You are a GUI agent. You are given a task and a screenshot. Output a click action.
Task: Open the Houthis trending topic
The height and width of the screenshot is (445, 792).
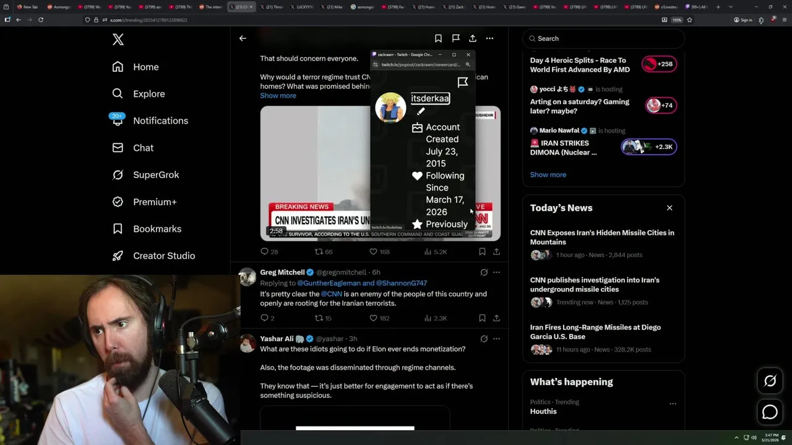tap(543, 412)
